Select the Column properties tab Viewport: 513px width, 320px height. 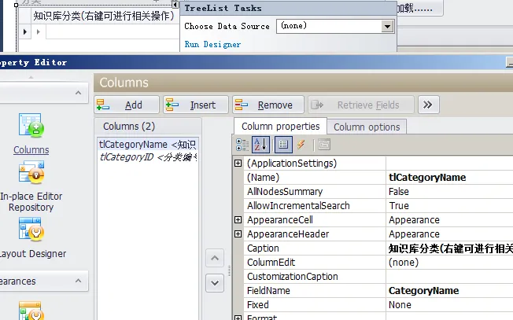point(280,127)
